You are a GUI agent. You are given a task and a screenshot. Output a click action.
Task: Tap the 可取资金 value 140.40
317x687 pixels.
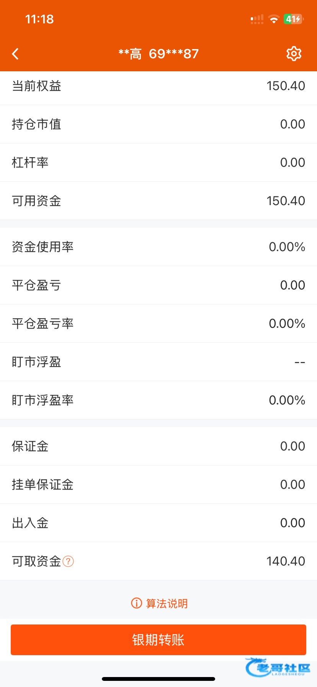pyautogui.click(x=286, y=561)
